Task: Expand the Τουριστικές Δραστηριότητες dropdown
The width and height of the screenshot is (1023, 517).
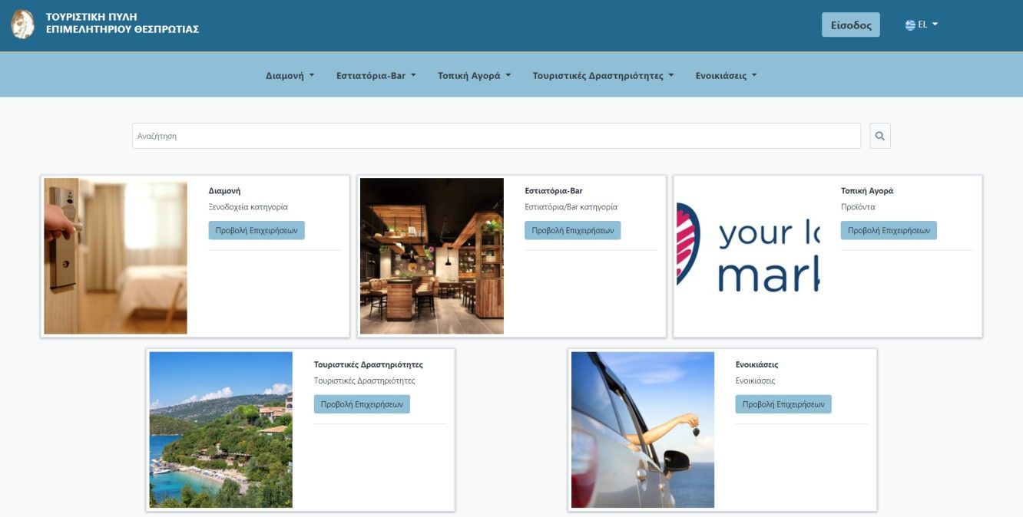Action: click(601, 74)
